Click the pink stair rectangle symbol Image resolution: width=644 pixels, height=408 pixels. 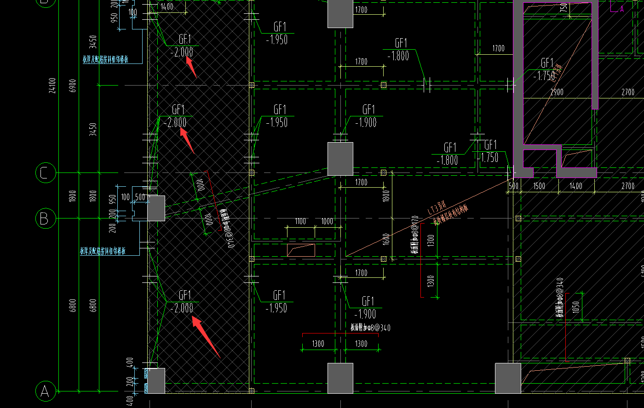click(x=301, y=250)
